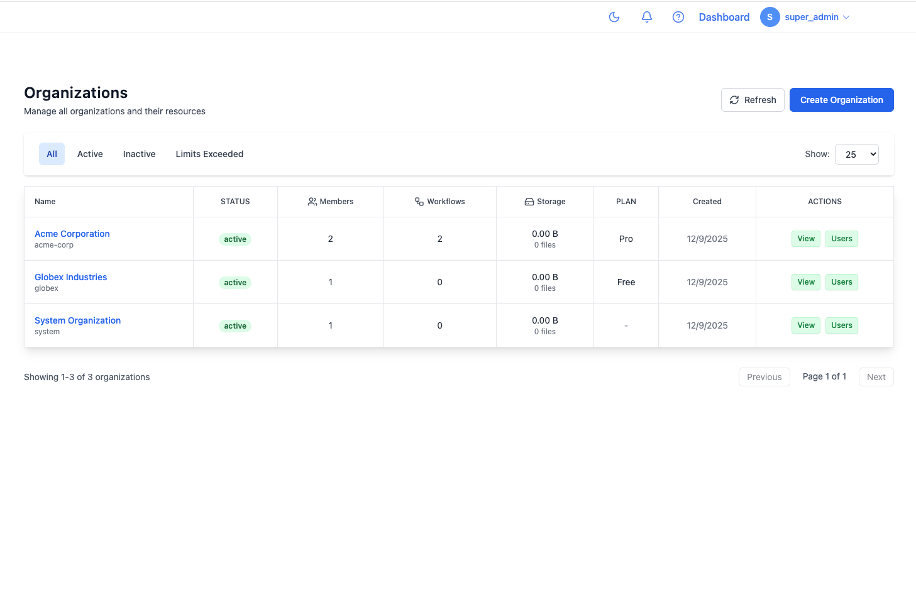Click the super_admin avatar circle
Screen dimensions: 916x600
pyautogui.click(x=770, y=17)
